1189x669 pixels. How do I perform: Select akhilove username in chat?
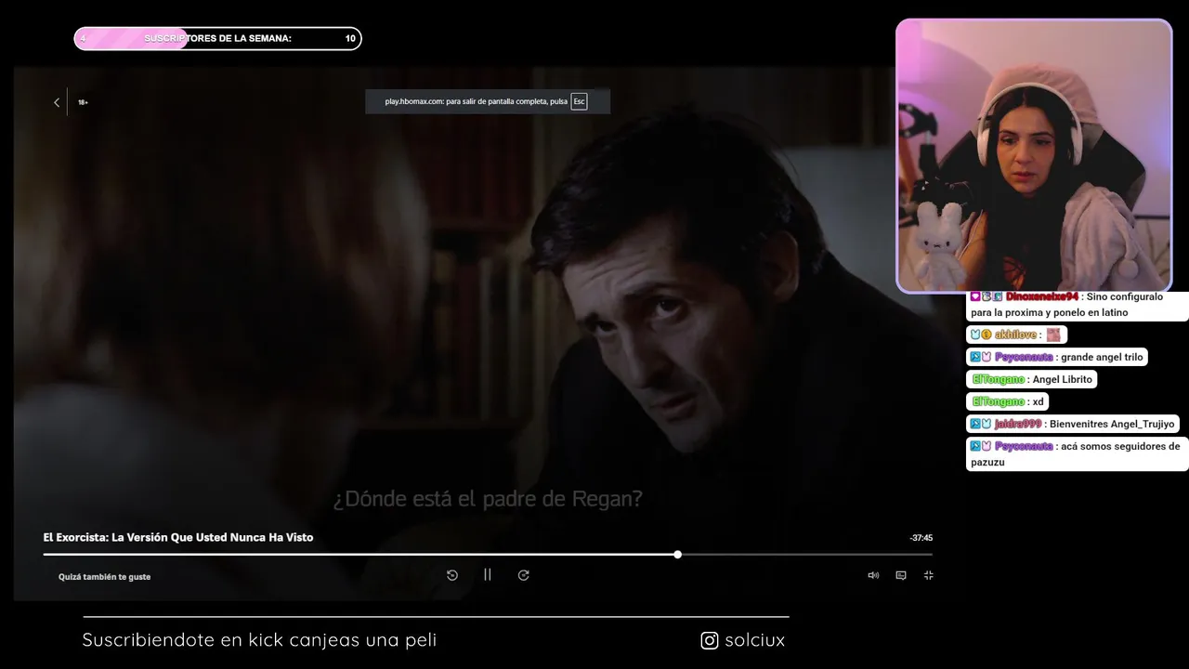[1015, 334]
